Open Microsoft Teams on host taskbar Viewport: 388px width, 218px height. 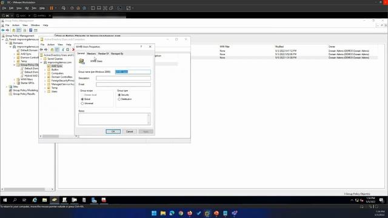[x=235, y=213]
